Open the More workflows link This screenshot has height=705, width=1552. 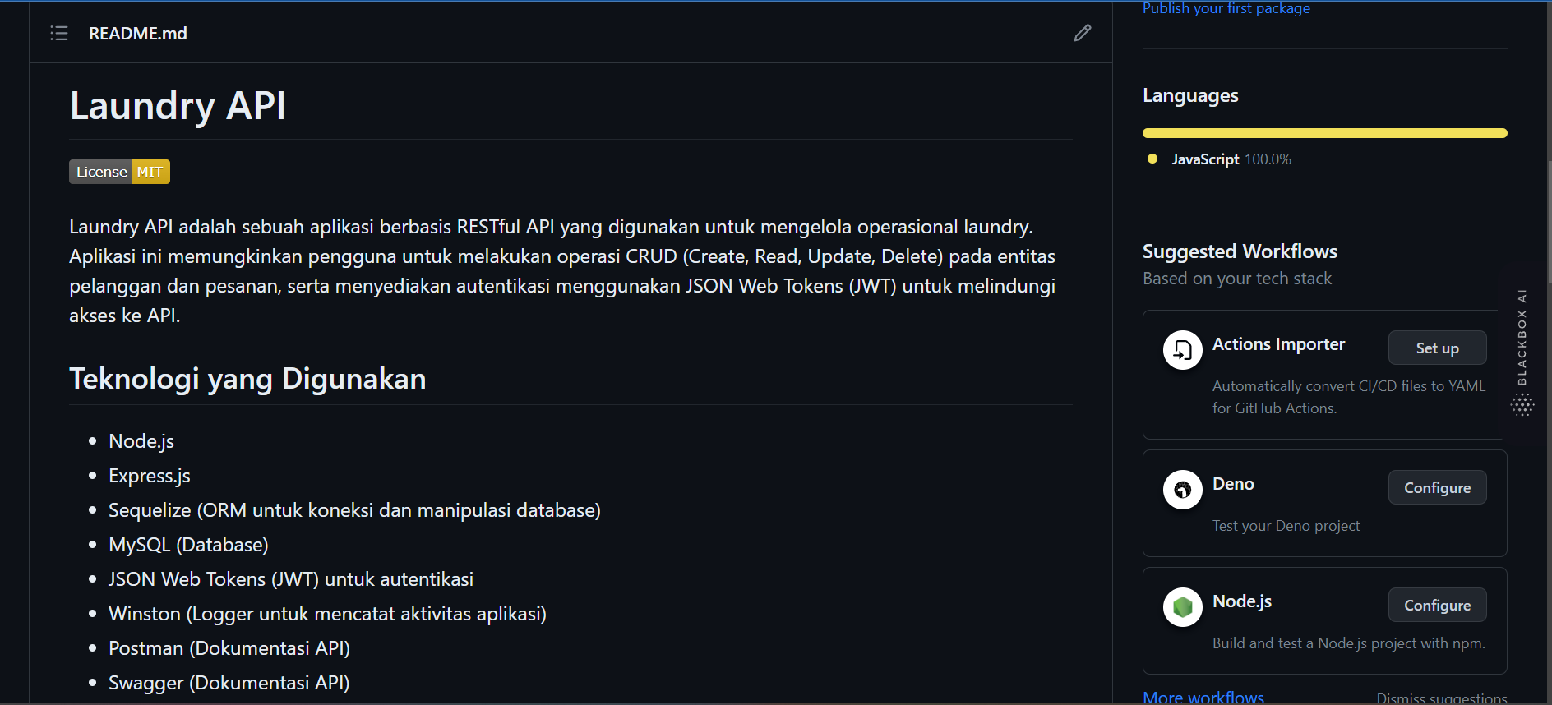pos(1203,697)
